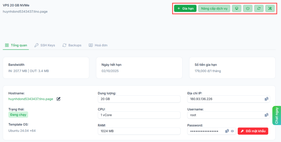Copy the IP address 180.93.136.226
Image resolution: width=281 pixels, height=142 pixels.
(266, 99)
